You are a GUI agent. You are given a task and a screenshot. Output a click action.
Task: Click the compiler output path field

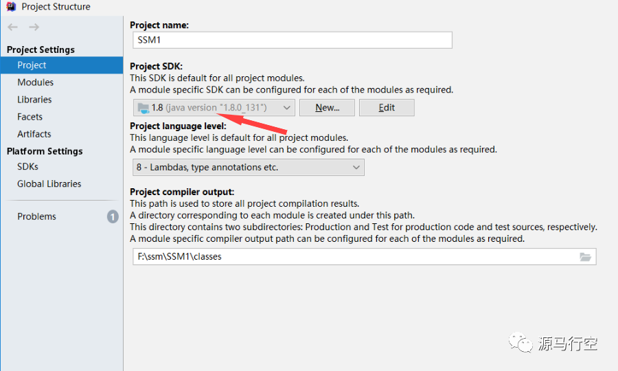point(354,257)
